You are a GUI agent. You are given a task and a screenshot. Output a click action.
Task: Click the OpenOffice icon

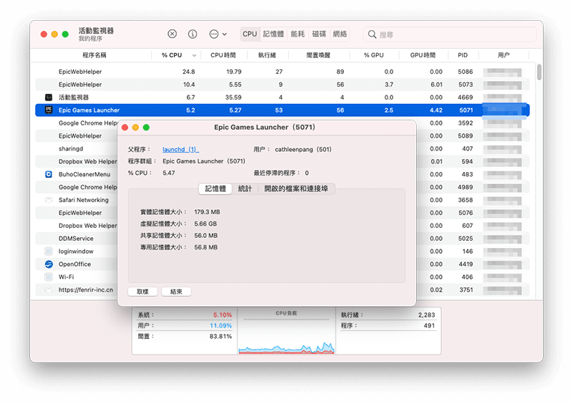pos(49,264)
